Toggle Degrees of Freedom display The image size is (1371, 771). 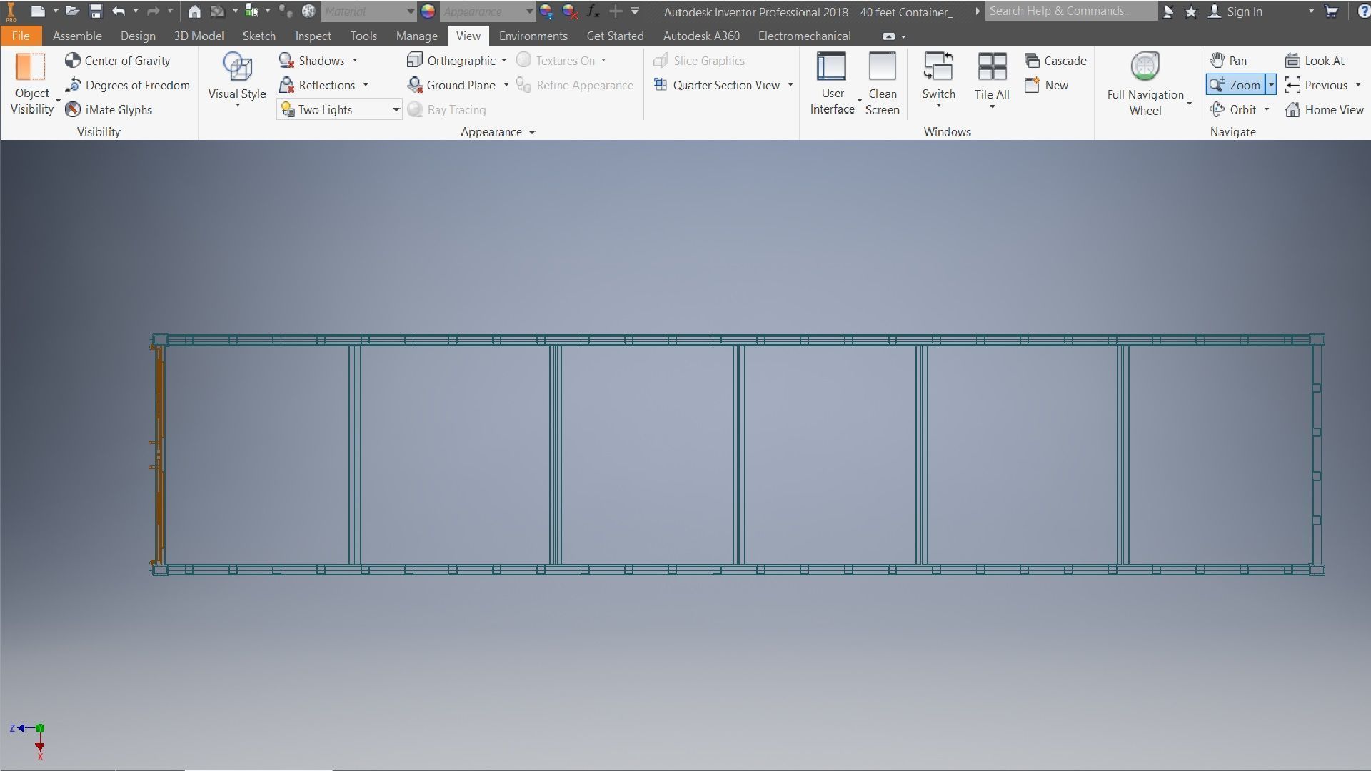127,85
